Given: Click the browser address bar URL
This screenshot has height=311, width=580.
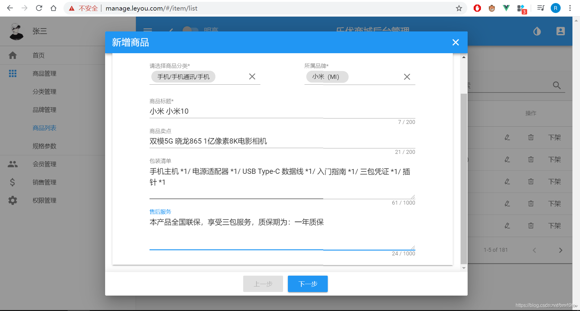Looking at the screenshot, I should click(x=151, y=8).
